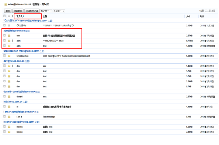Click the read-status envelope icon in the column header
Screen dimensions: 219x145
tap(9, 16)
